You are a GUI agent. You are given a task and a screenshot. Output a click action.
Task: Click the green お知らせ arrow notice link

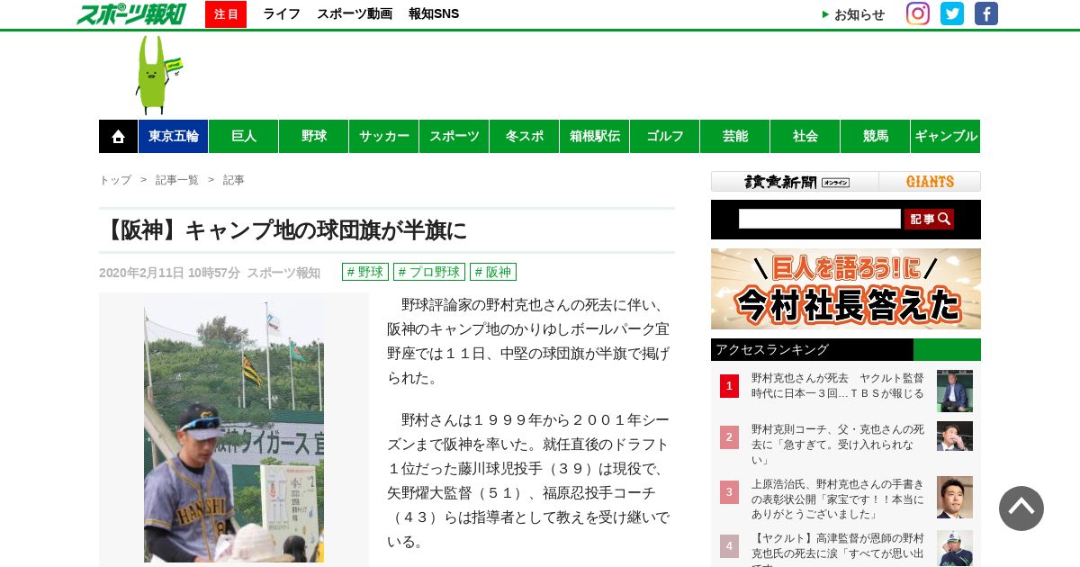(853, 14)
